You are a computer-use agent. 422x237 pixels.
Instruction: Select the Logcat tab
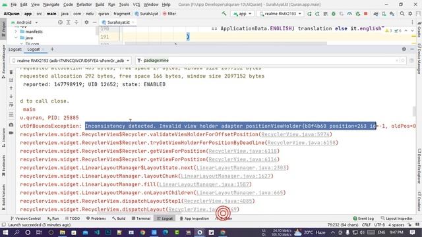tap(34, 49)
